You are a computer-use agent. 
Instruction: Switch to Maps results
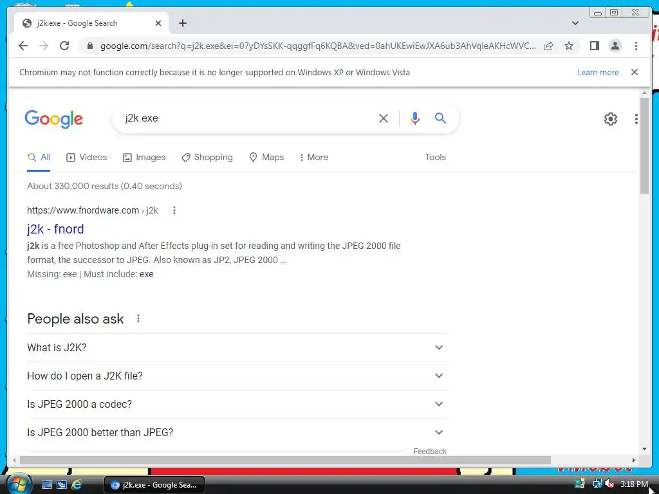[x=266, y=158]
